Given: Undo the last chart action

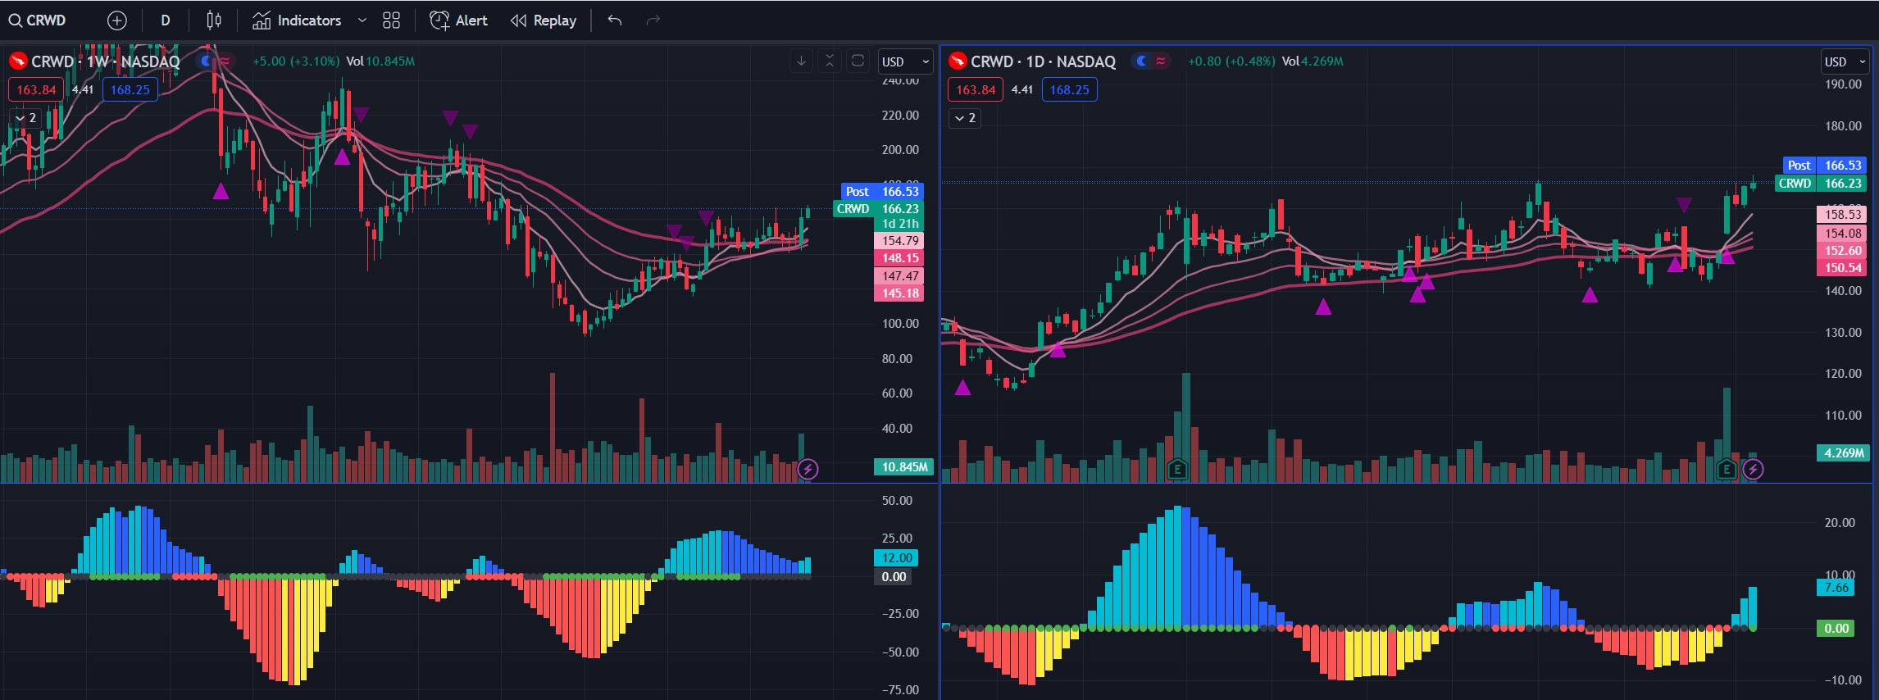Looking at the screenshot, I should pos(615,20).
